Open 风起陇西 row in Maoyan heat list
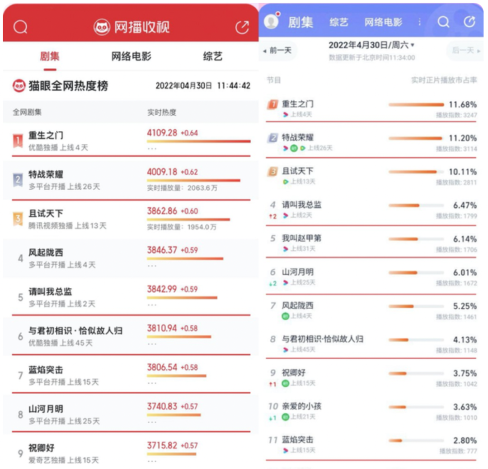Viewport: 488px width, 469px height. pos(131,258)
